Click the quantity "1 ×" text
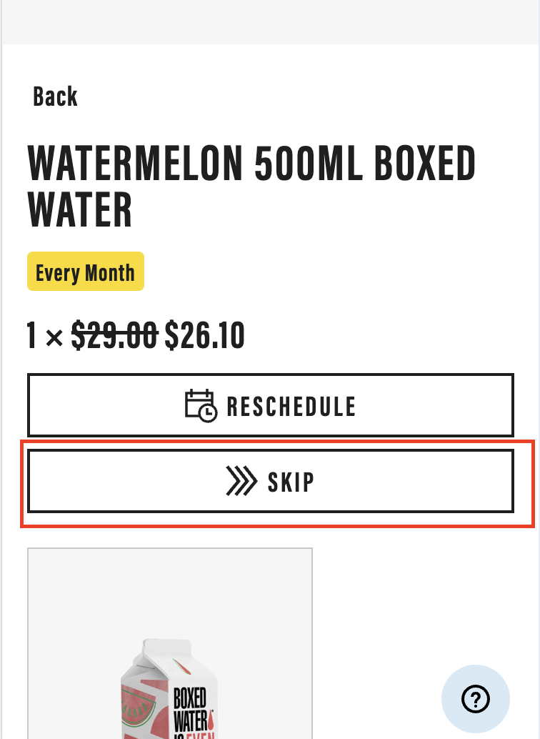 [x=45, y=336]
